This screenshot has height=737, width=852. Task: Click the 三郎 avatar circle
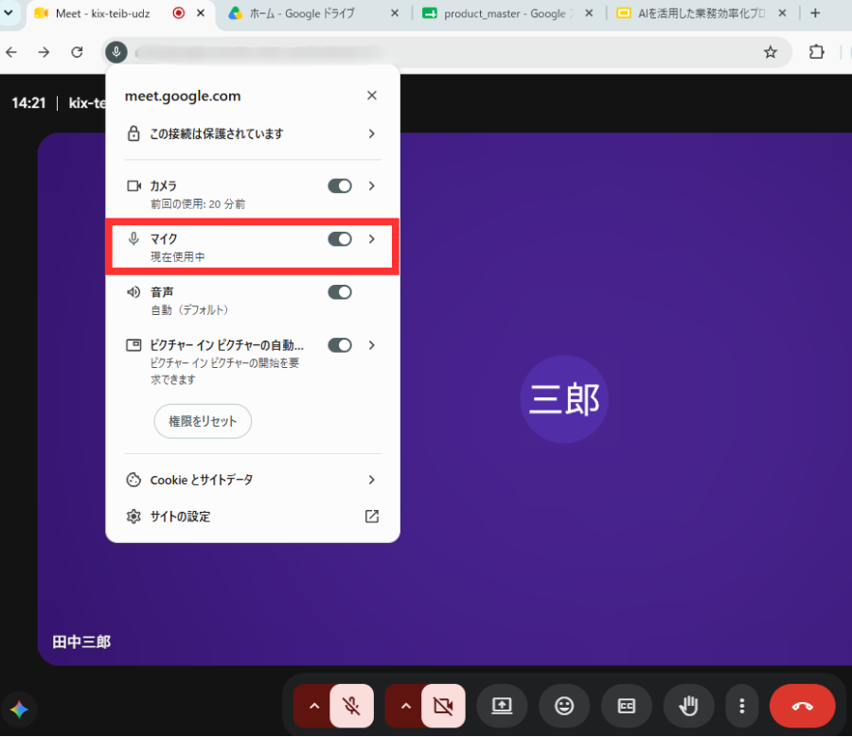[x=564, y=399]
